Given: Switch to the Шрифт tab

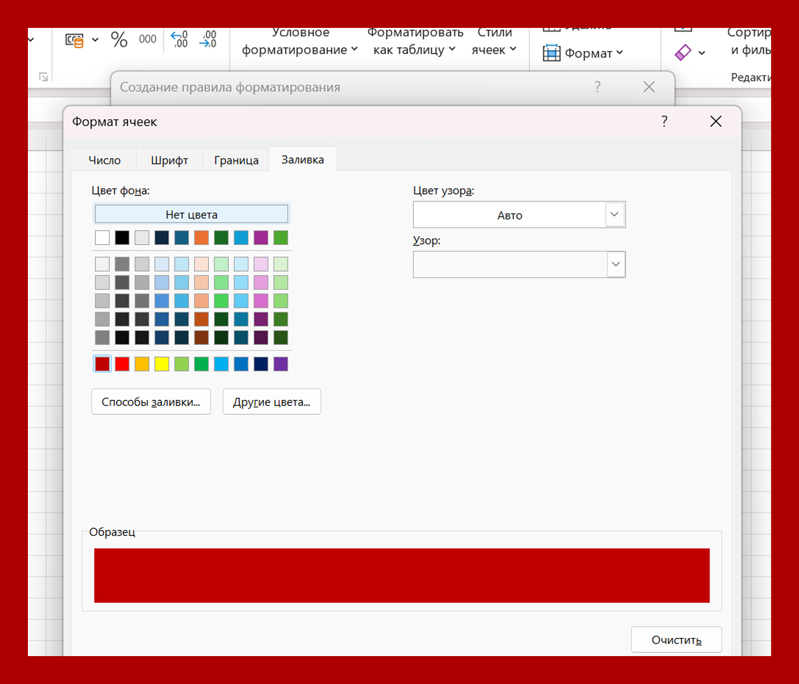Looking at the screenshot, I should pyautogui.click(x=169, y=160).
